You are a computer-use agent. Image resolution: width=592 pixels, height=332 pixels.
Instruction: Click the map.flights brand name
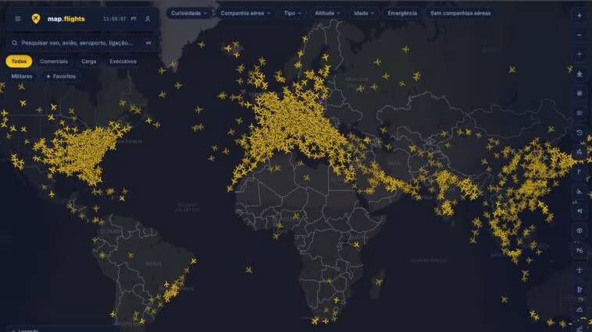tap(66, 19)
